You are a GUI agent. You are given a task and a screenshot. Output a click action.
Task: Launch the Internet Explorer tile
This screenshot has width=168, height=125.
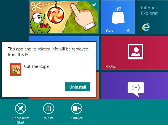[x=153, y=17]
